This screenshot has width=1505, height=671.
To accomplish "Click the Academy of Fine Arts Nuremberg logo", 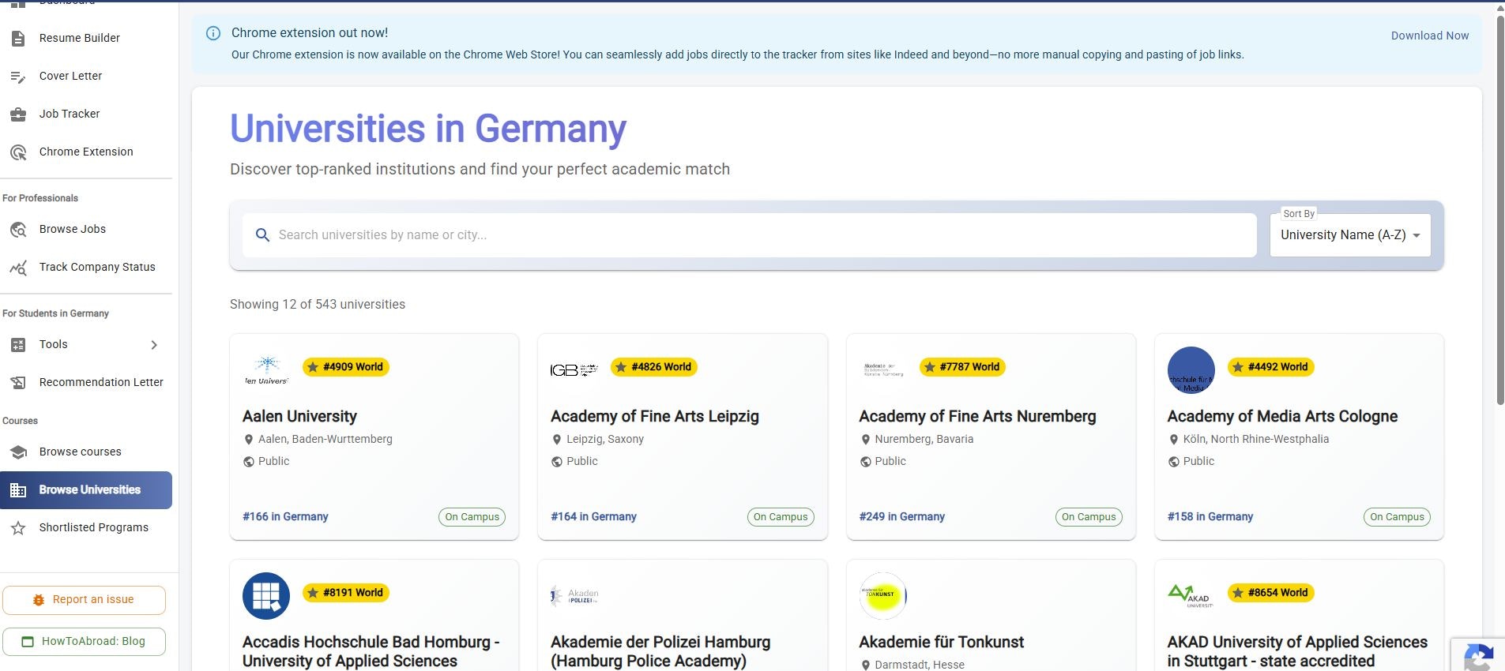I will (883, 369).
